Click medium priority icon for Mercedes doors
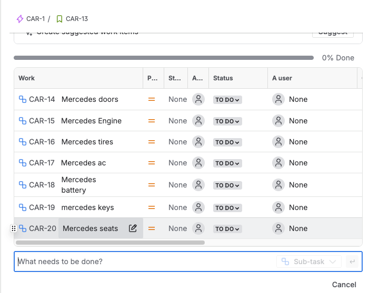This screenshot has width=369, height=293. pyautogui.click(x=152, y=100)
